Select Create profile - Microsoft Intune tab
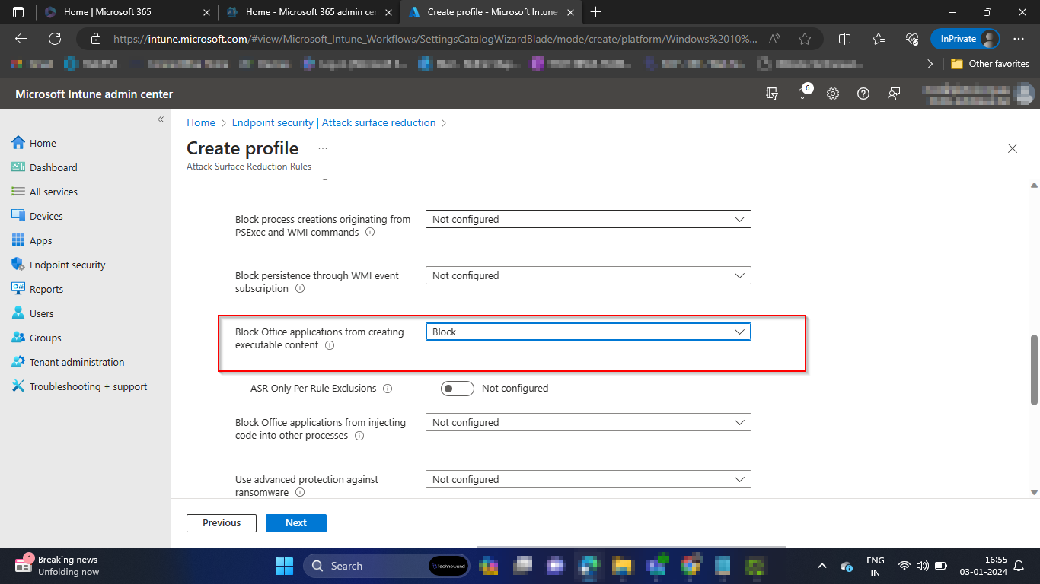 492,12
